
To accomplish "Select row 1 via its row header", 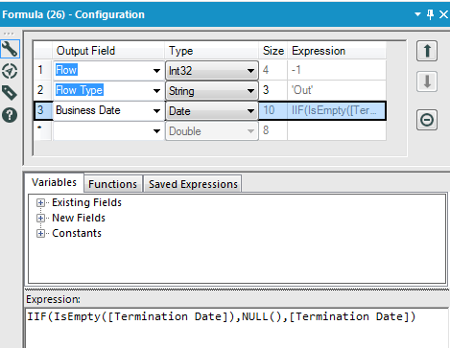I will click(42, 70).
